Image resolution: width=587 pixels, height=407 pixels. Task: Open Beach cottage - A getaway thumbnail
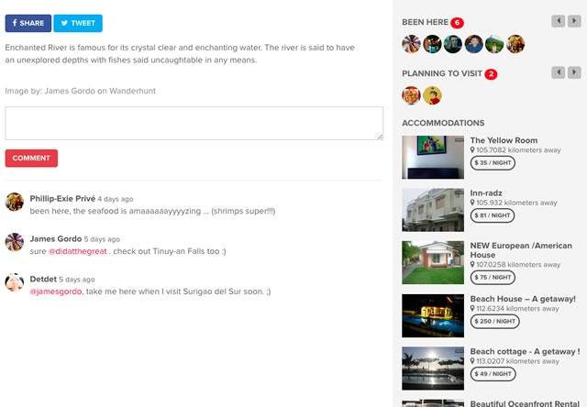pos(433,368)
